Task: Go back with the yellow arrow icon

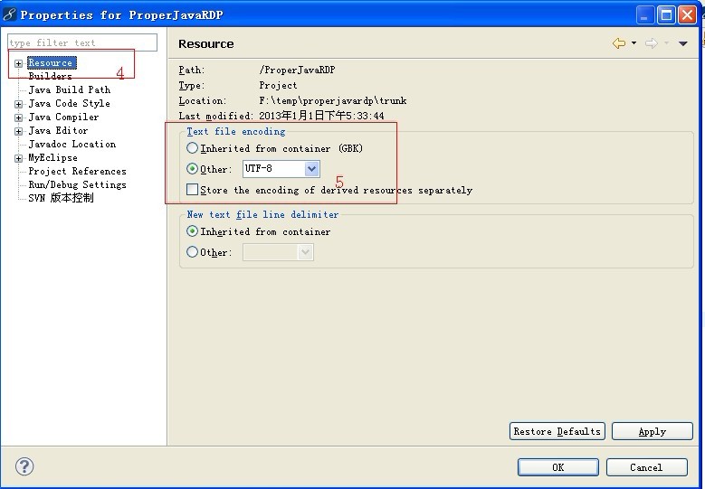Action: [x=619, y=43]
